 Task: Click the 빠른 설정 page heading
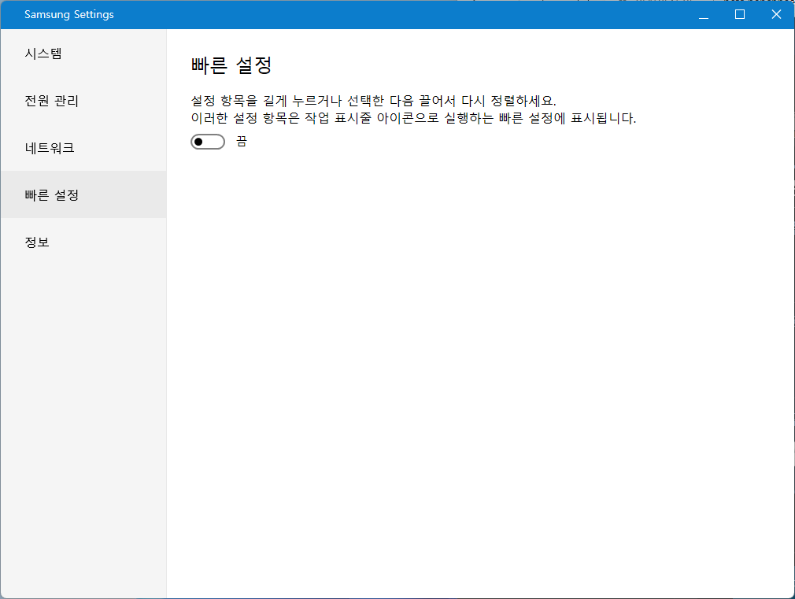231,65
